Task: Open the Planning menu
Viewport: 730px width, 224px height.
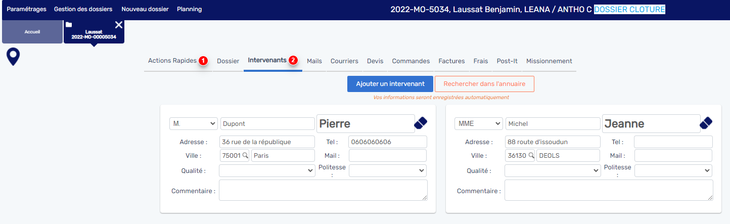Action: 189,9
